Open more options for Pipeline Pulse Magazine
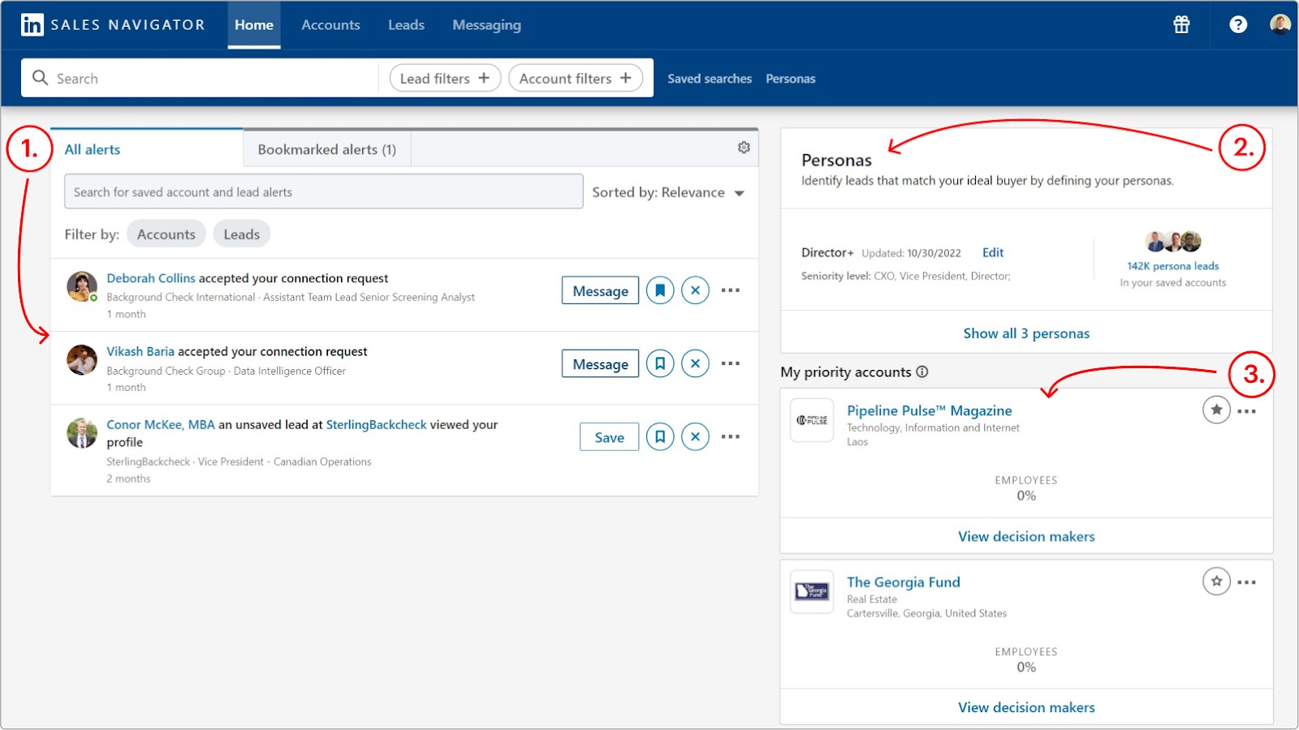Viewport: 1299px width, 730px height. (x=1247, y=411)
